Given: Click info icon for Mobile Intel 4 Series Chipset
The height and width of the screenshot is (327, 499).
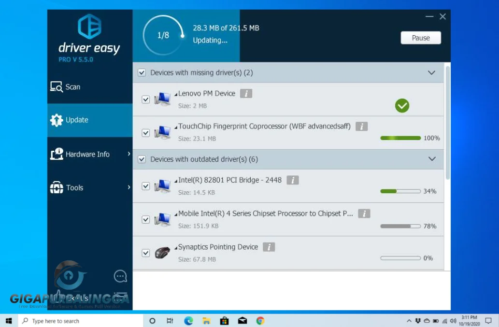Looking at the screenshot, I should (x=364, y=213).
